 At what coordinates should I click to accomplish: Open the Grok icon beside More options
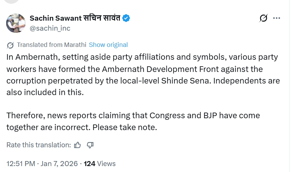[x=263, y=18]
